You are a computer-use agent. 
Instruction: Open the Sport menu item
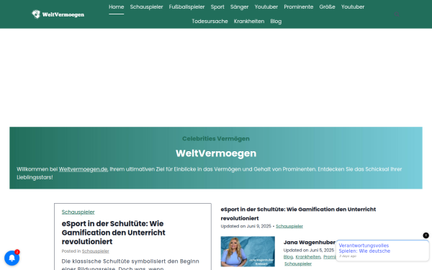(217, 7)
